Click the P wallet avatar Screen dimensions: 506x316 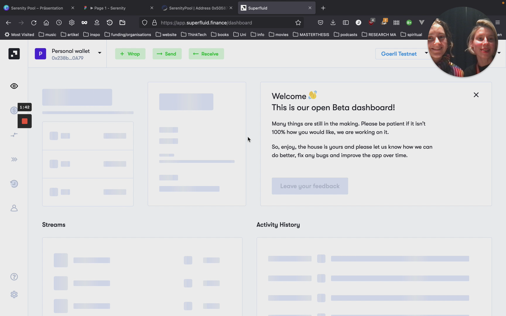[x=40, y=54]
